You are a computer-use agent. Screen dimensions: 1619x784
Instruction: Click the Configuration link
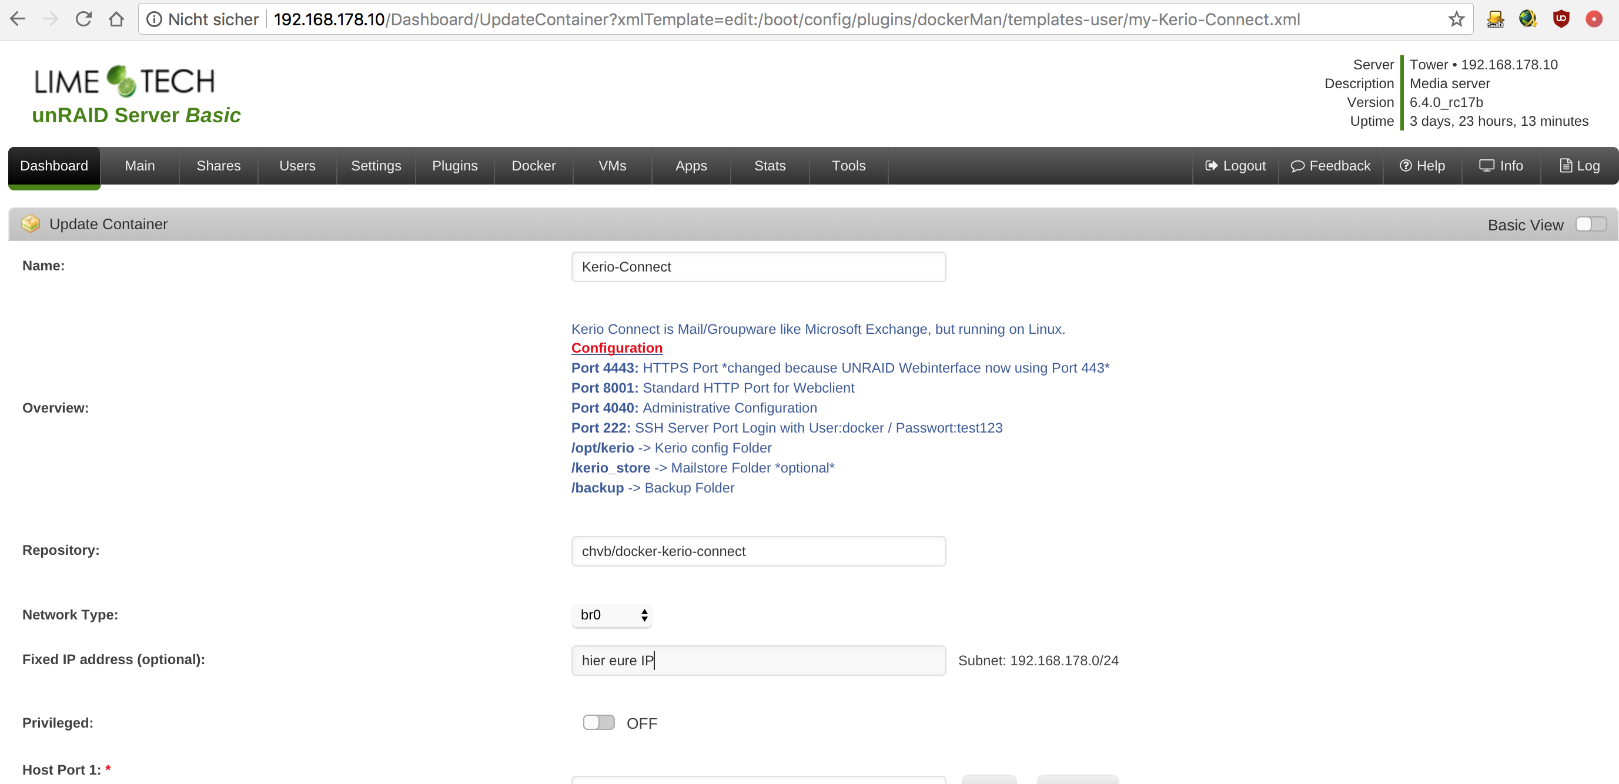(617, 348)
